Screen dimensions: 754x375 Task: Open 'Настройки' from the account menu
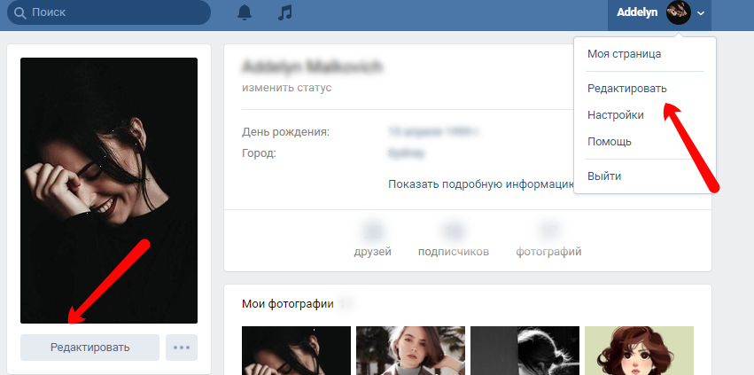click(615, 114)
